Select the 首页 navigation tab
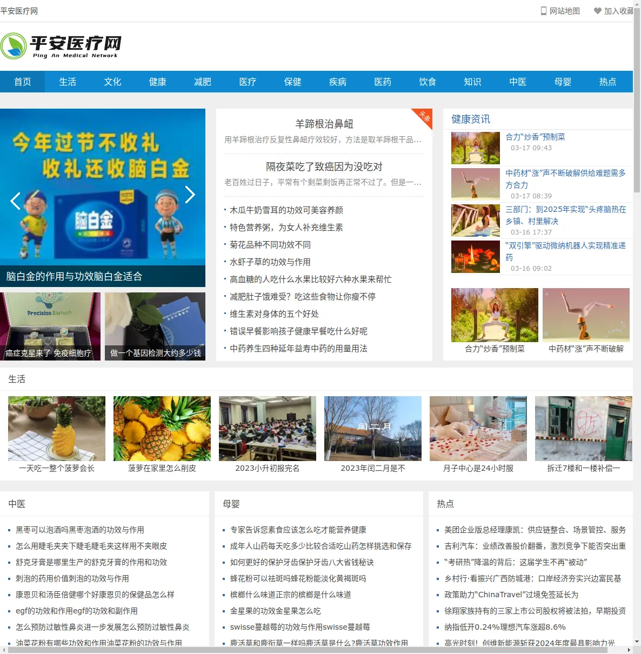 [x=23, y=82]
